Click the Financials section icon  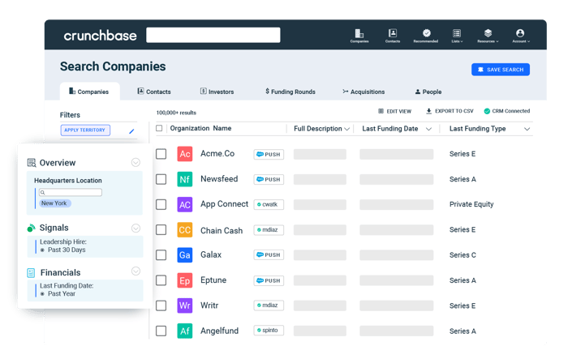tap(31, 272)
